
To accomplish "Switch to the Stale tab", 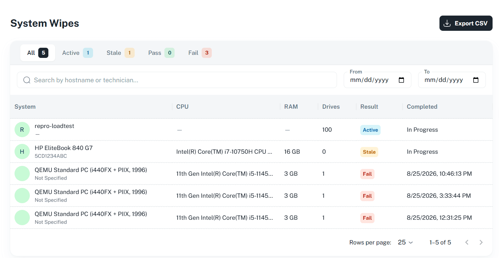I will point(120,53).
